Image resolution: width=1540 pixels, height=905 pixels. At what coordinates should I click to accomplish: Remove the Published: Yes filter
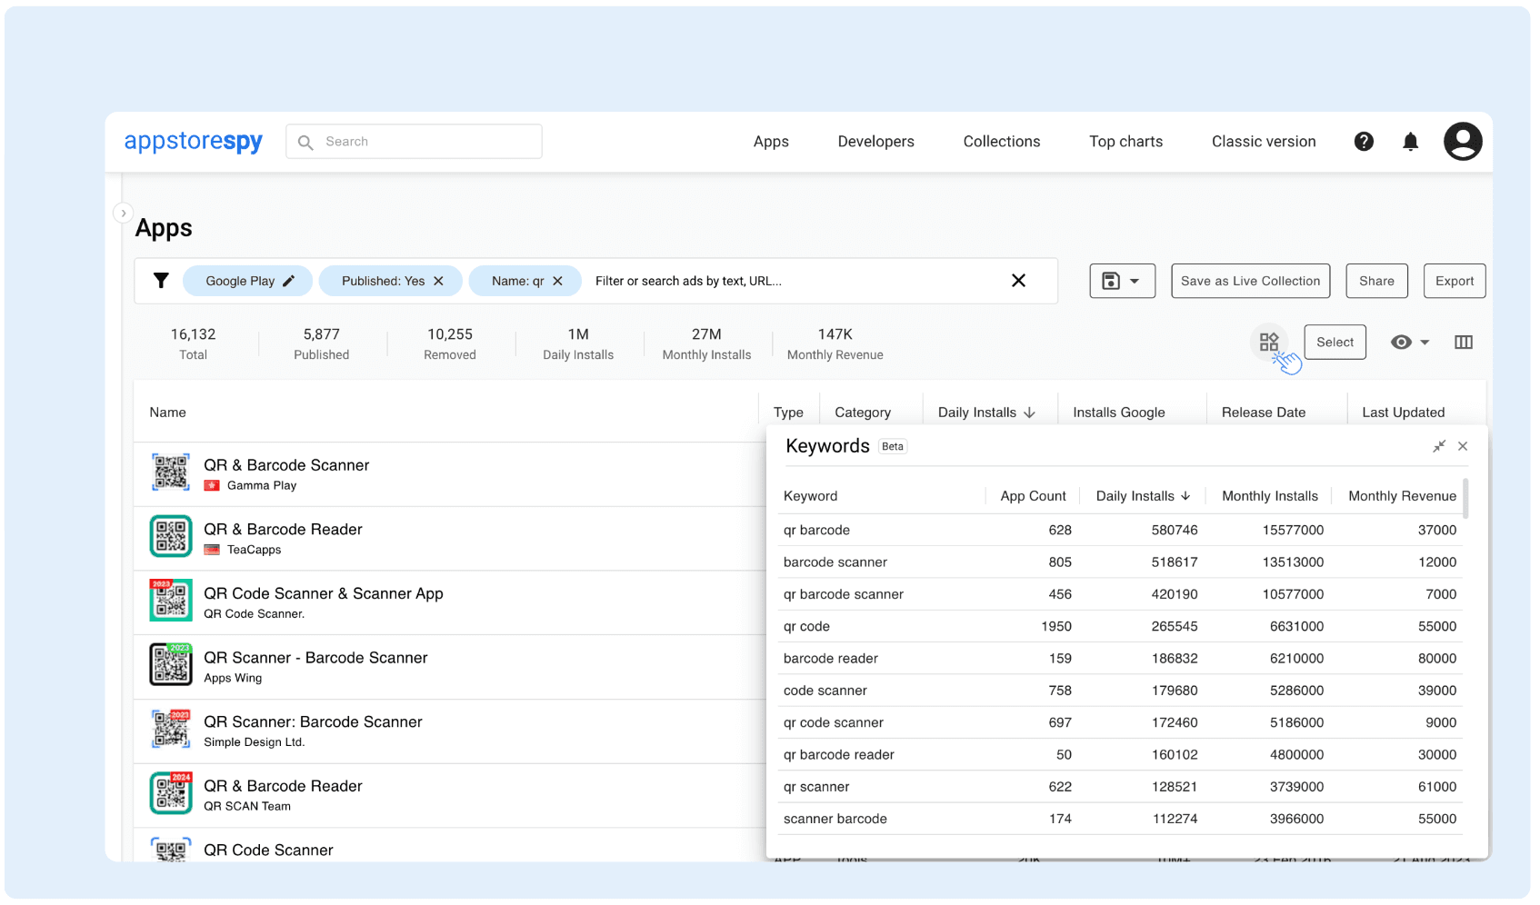pos(438,281)
